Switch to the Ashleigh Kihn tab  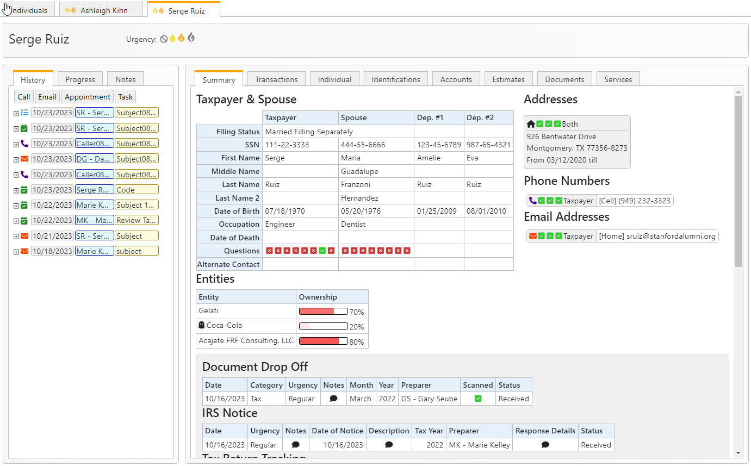pos(101,10)
